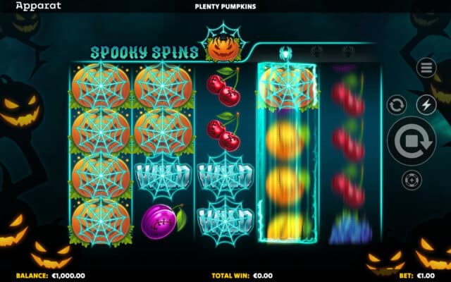Click the bottom WILD symbol in reel three
Viewport: 451px width, 282px height.
[225, 221]
